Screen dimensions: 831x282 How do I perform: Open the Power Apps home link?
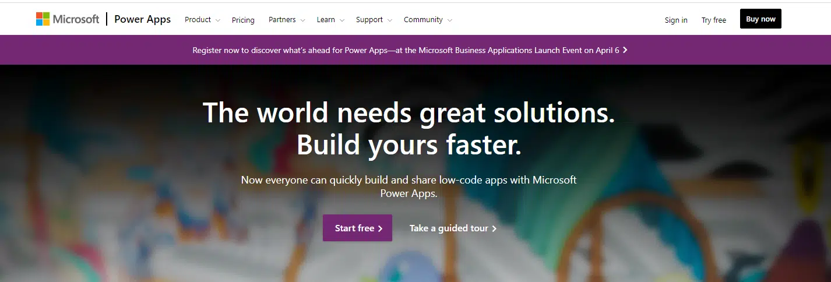point(142,19)
